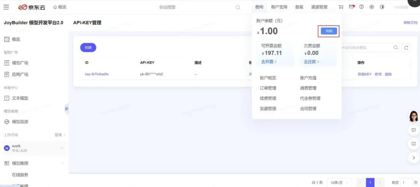This screenshot has height=187, width=420.
Task: Click the refresh table icon
Action: pos(406,48)
